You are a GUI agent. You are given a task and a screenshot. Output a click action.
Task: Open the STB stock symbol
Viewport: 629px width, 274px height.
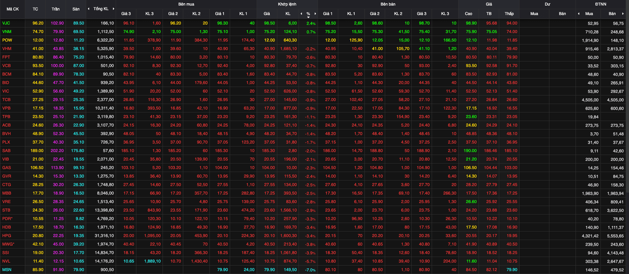tap(6, 210)
